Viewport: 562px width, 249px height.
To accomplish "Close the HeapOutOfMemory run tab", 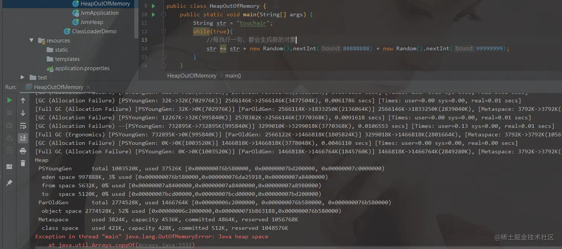I will (x=88, y=87).
